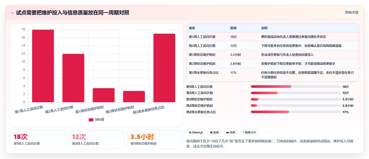Click description starting with 下降可能来自任务信息更集中

point(301,46)
